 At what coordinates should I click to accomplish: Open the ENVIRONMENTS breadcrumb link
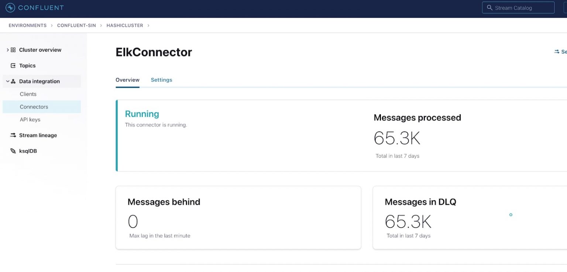tap(27, 25)
